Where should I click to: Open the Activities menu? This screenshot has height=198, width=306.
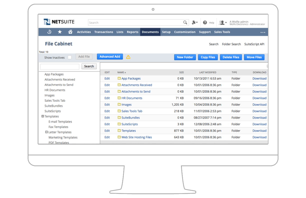point(84,32)
